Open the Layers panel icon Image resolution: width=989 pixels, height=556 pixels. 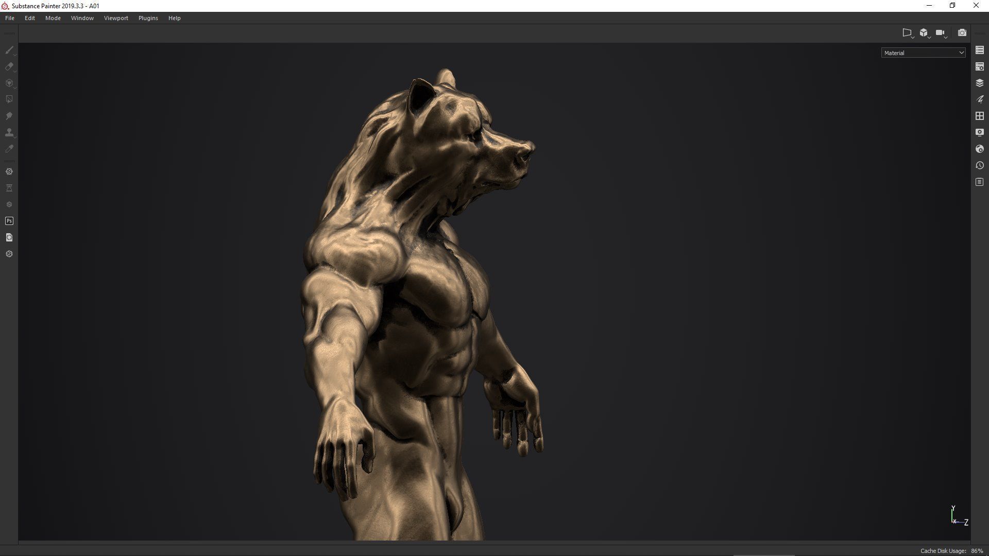[x=980, y=83]
